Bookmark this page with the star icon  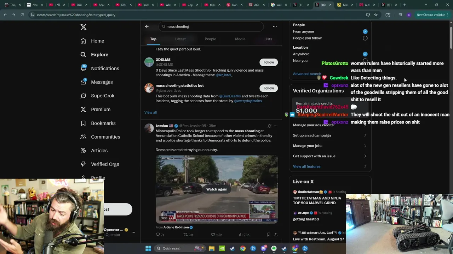click(x=376, y=15)
